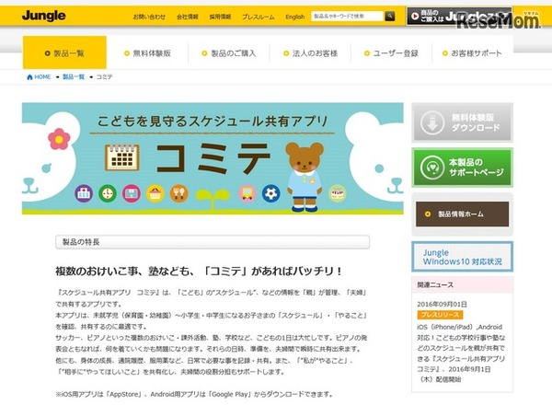Image resolution: width=552 pixels, height=405 pixels.
Task: Click the AppStore download note line
Action: click(x=194, y=395)
